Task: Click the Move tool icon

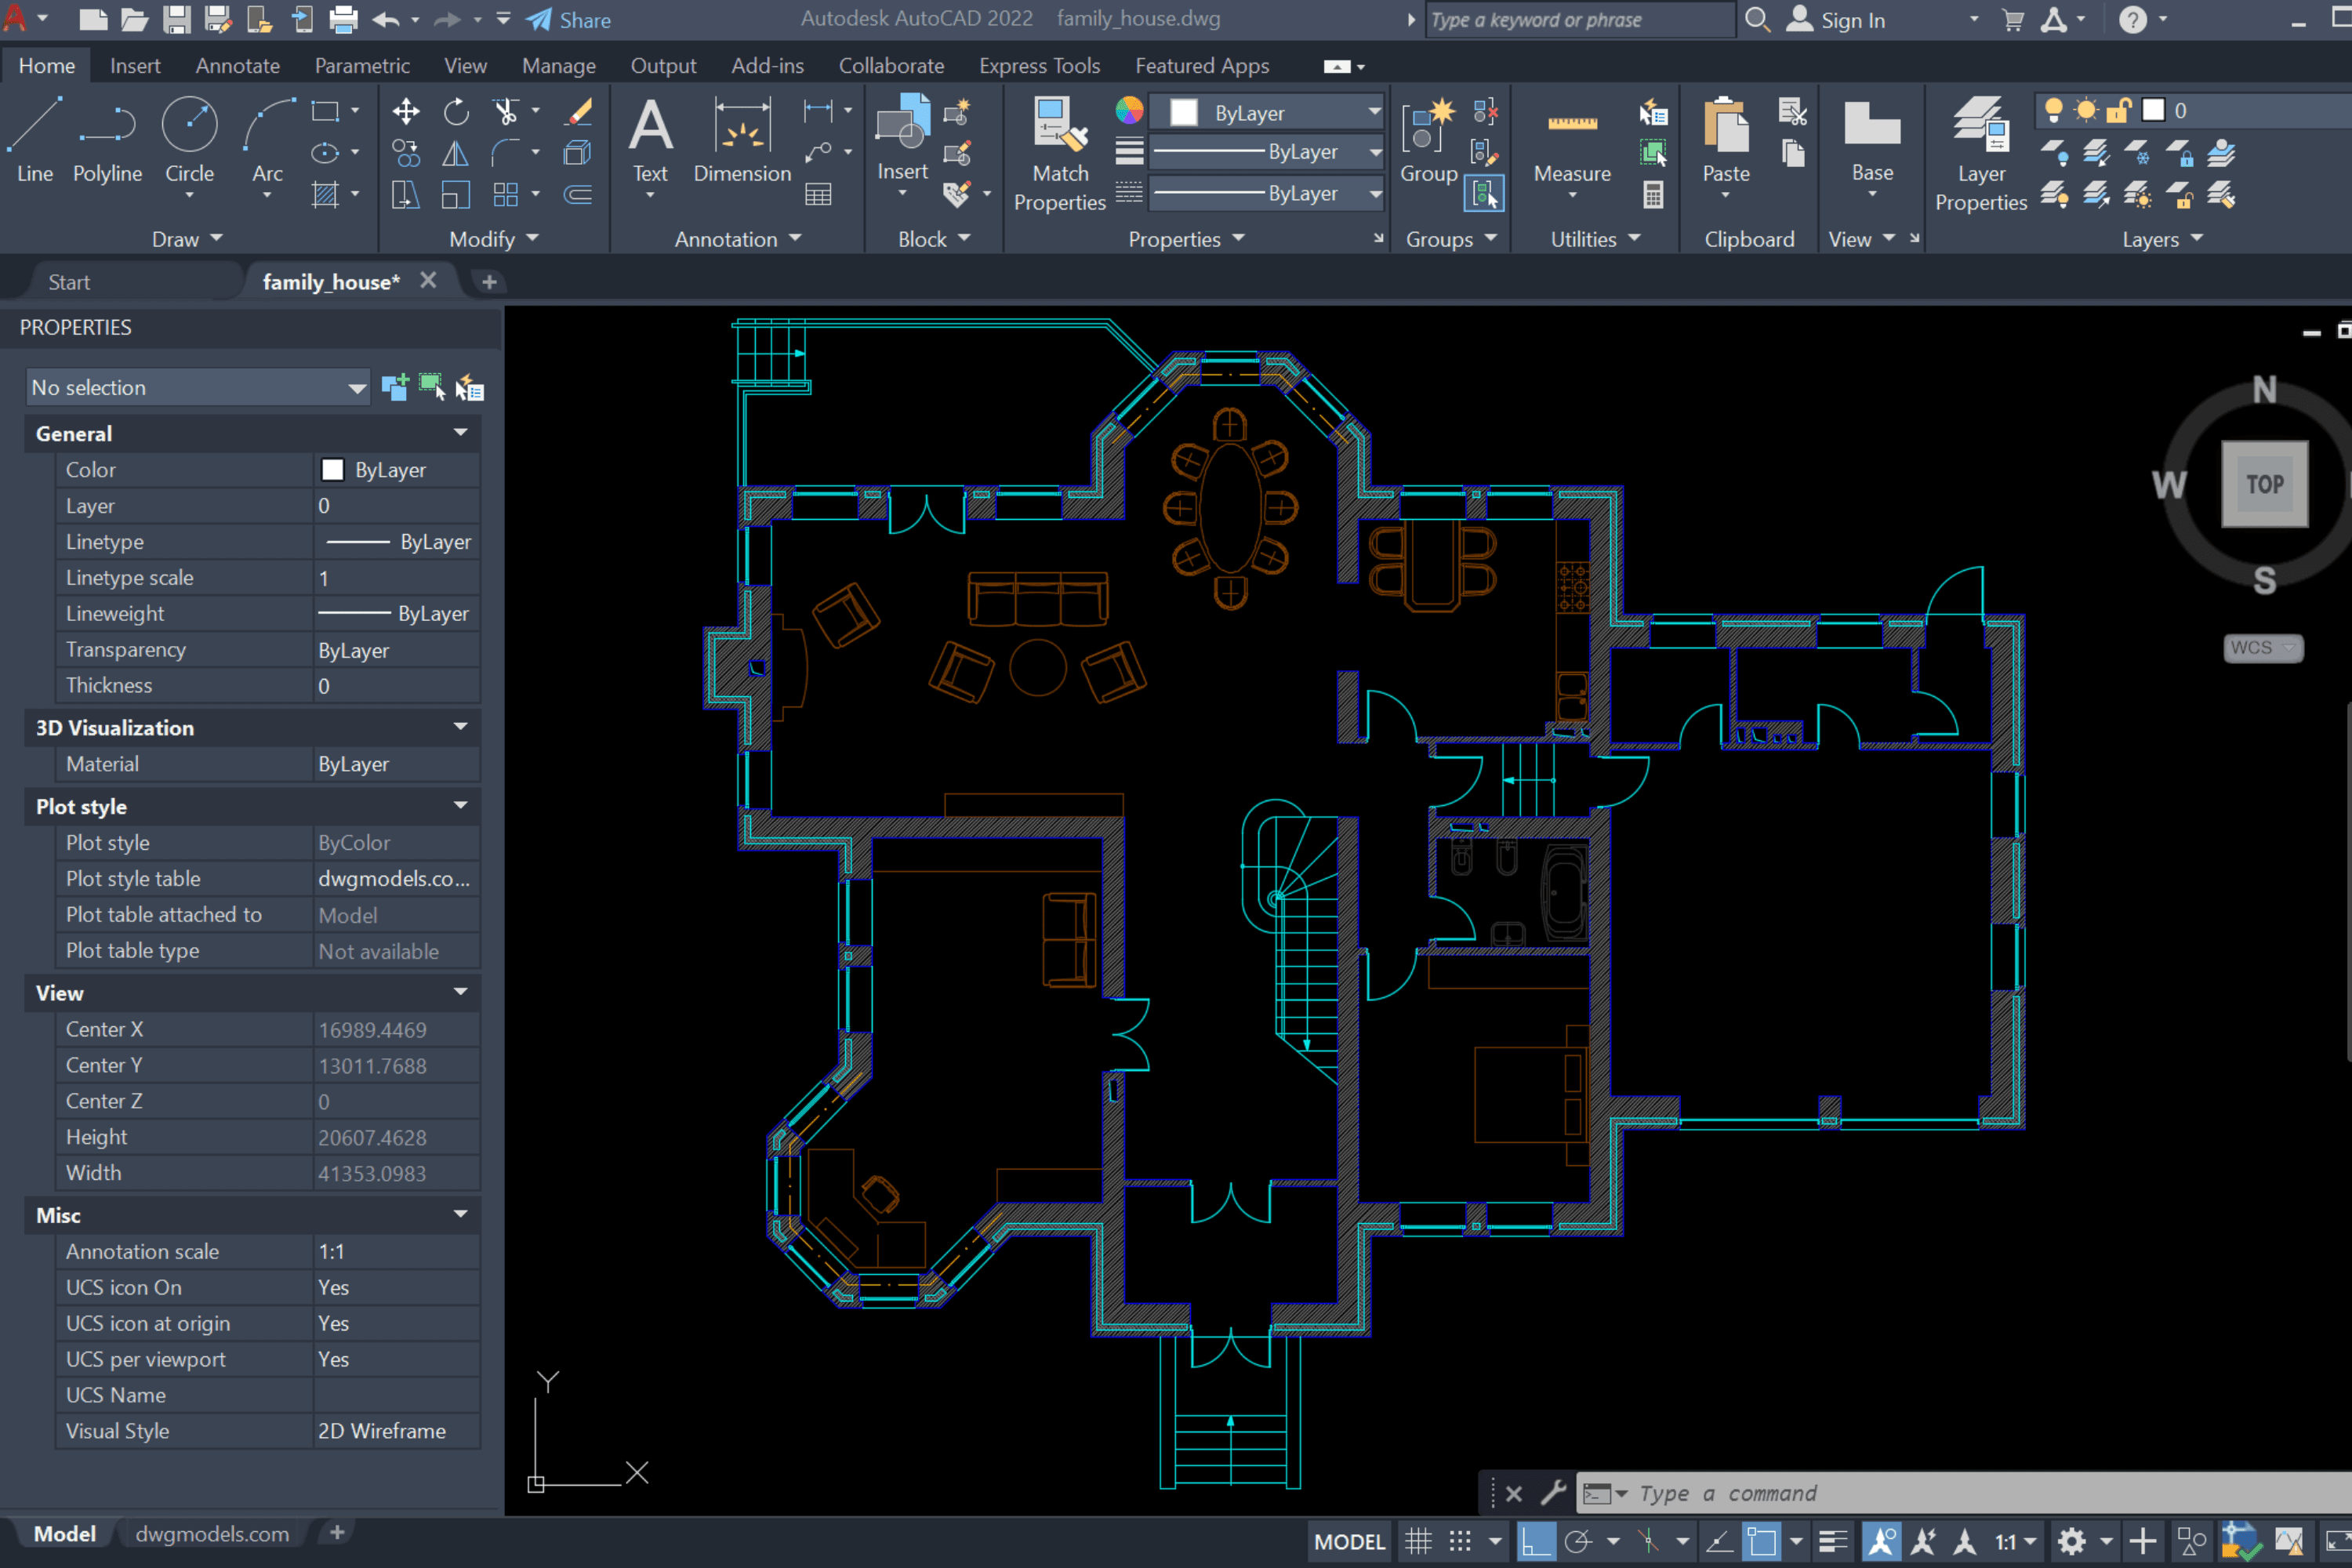Action: pos(405,111)
